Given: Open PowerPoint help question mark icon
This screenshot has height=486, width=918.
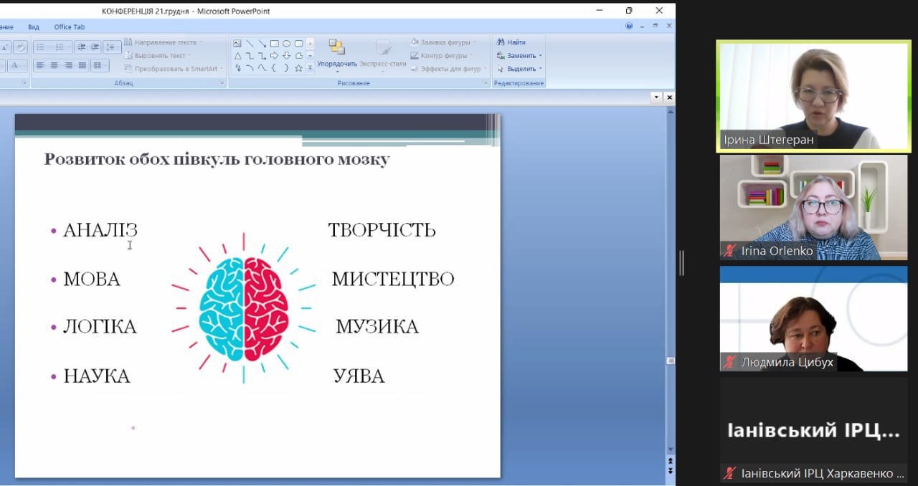Looking at the screenshot, I should (629, 26).
